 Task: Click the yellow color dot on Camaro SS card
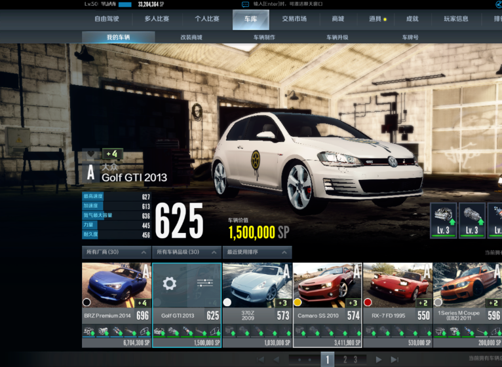pos(298,302)
